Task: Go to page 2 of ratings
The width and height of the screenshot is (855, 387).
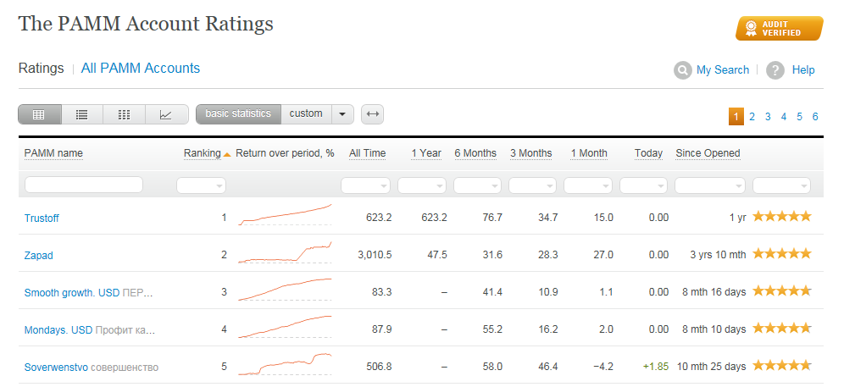Action: click(752, 117)
